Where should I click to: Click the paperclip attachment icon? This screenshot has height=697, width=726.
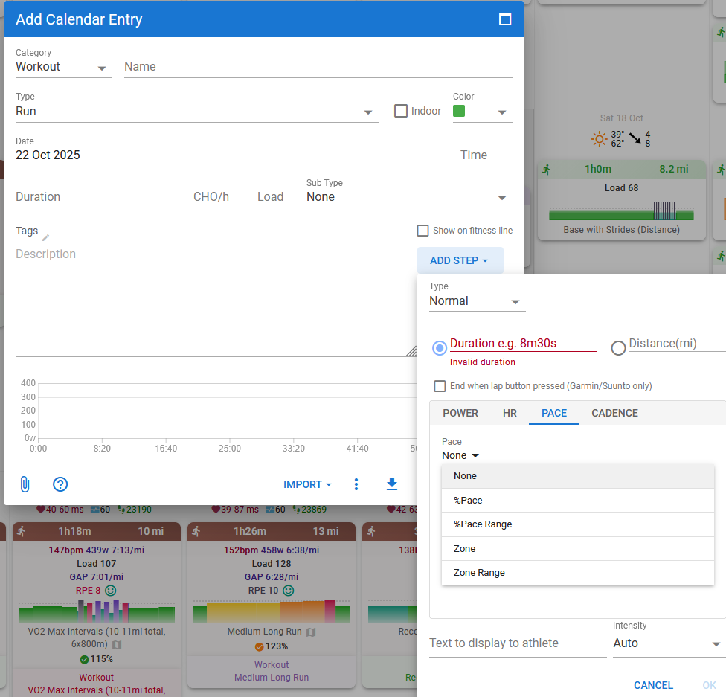[x=25, y=484]
